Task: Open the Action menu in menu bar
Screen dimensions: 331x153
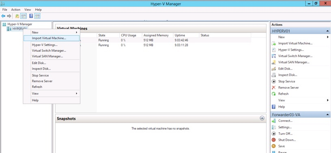Action: click(x=16, y=10)
